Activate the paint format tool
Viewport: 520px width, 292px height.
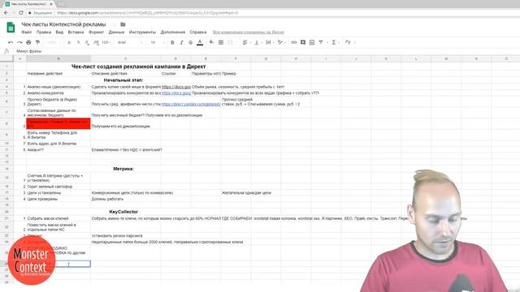(37, 42)
